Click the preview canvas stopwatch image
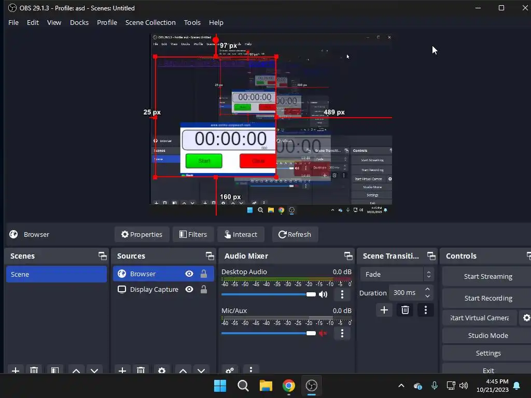This screenshot has height=398, width=531. [228, 149]
